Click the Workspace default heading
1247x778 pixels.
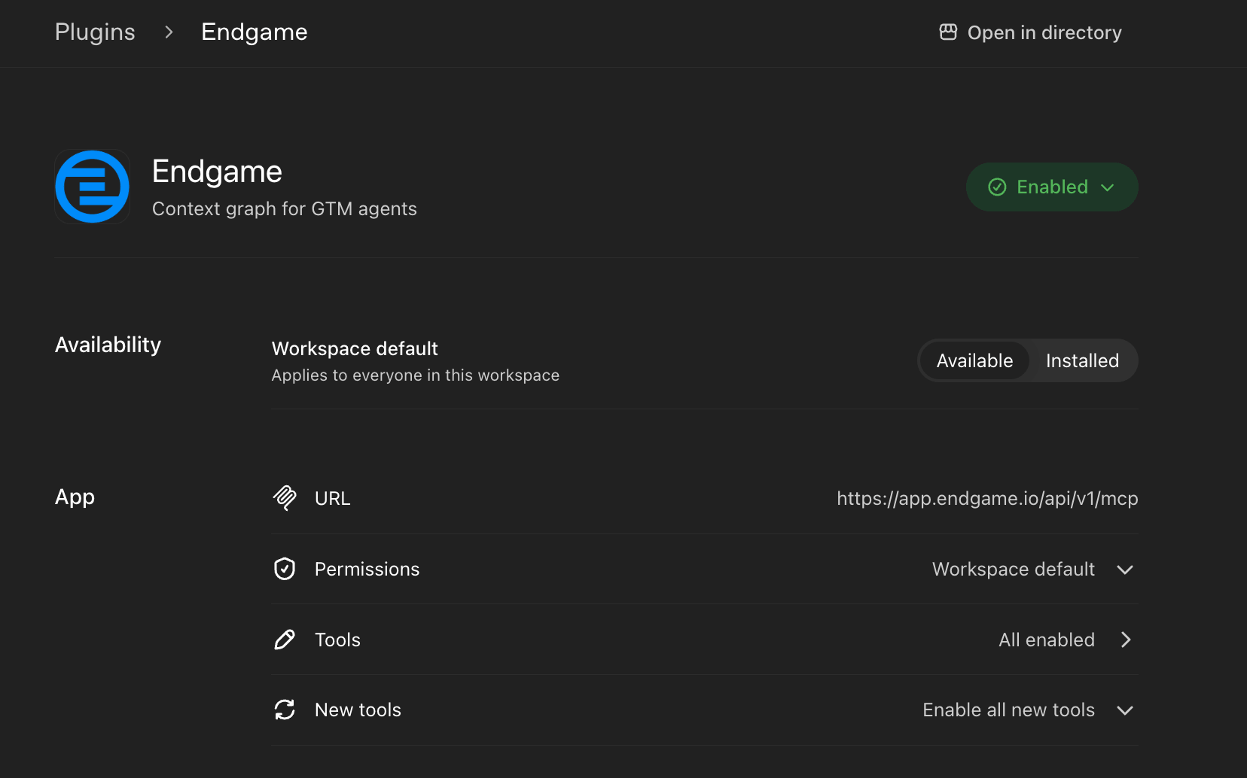pyautogui.click(x=355, y=348)
